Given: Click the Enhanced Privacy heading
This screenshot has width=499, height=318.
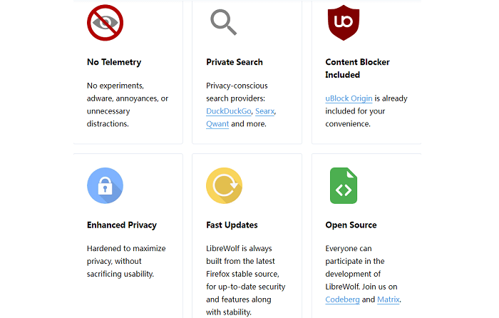Looking at the screenshot, I should pyautogui.click(x=122, y=225).
